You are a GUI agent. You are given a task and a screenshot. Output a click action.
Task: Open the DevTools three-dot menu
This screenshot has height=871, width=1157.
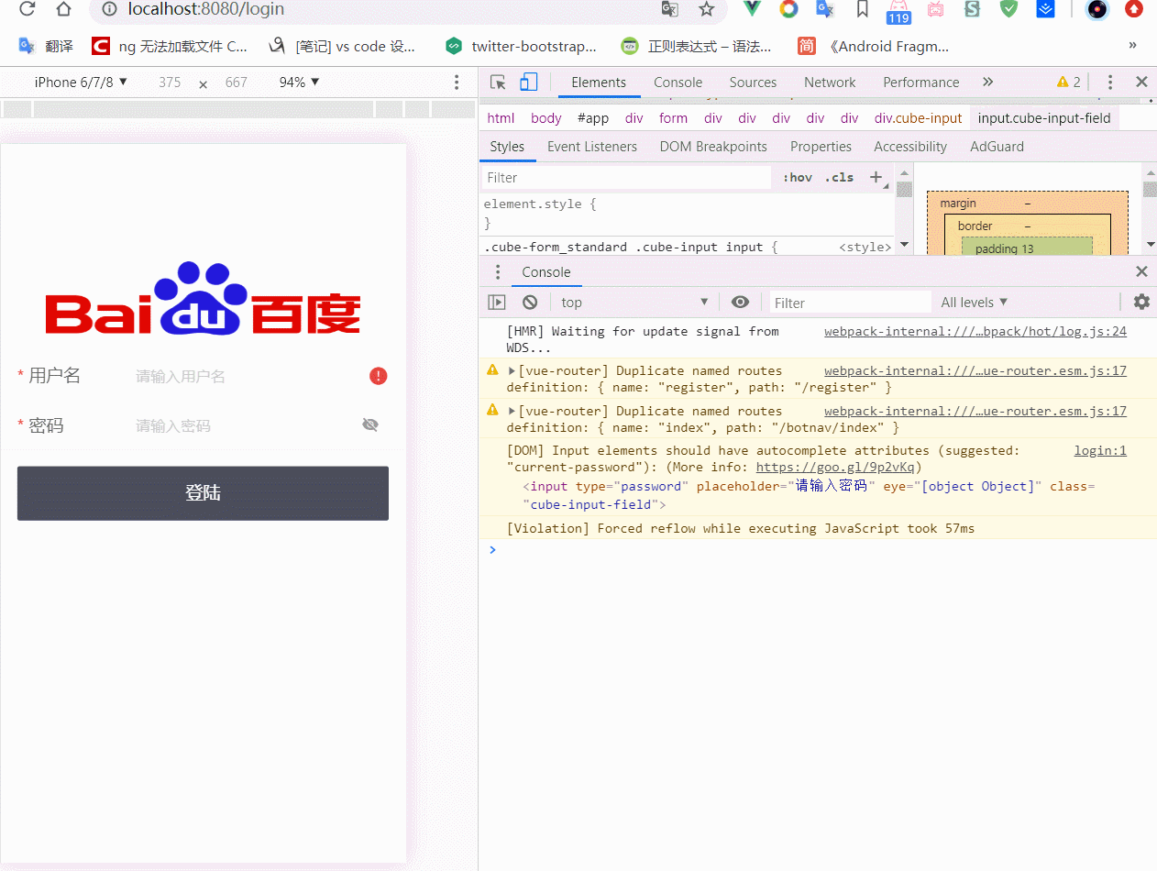pyautogui.click(x=1110, y=83)
